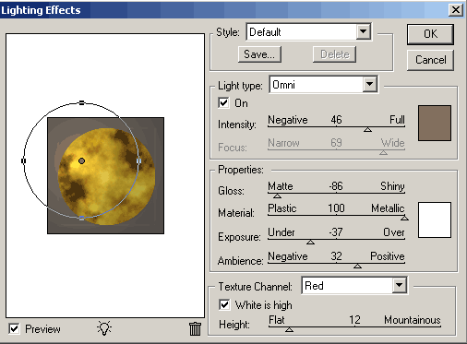Click the right handle of the light circle
This screenshot has width=467, height=344.
pos(138,160)
